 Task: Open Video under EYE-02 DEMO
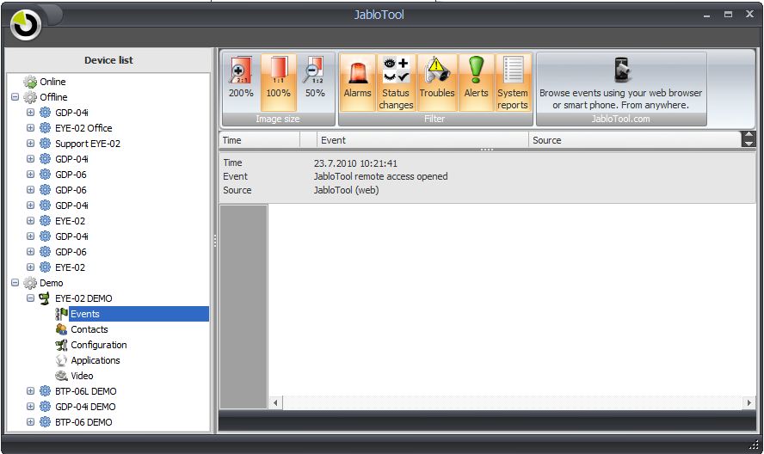pyautogui.click(x=82, y=376)
